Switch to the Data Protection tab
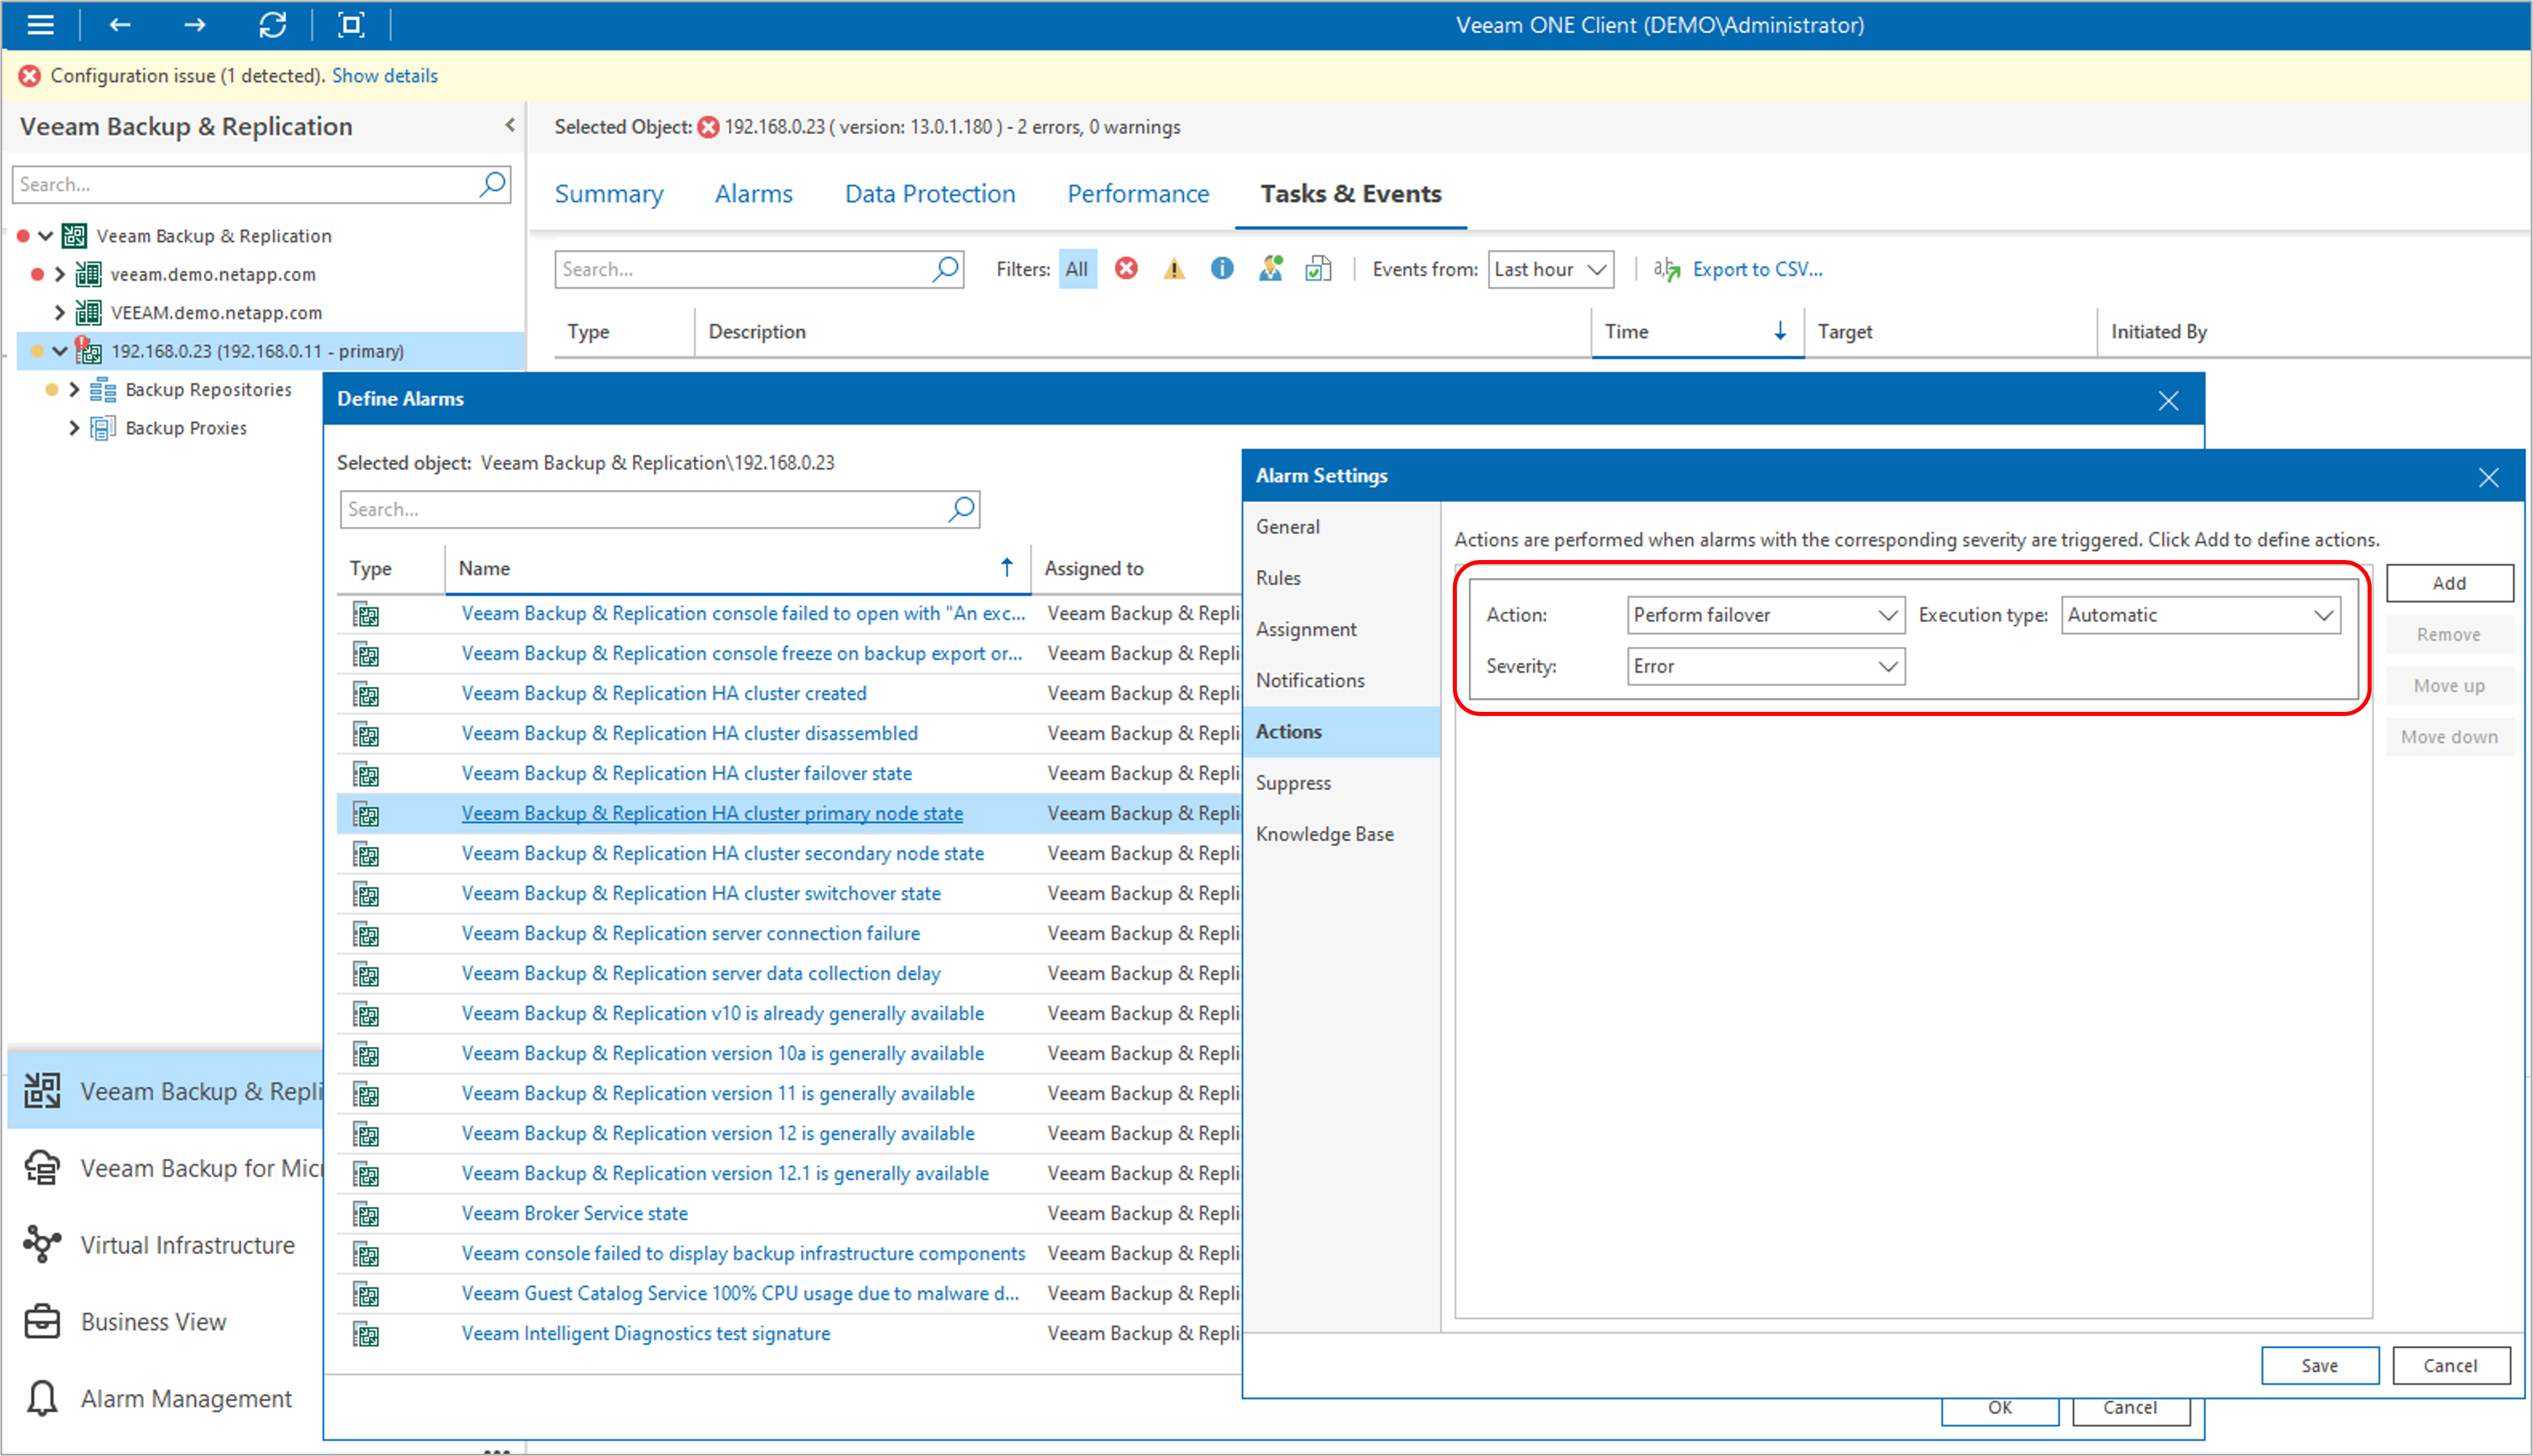The image size is (2533, 1456). pyautogui.click(x=929, y=194)
